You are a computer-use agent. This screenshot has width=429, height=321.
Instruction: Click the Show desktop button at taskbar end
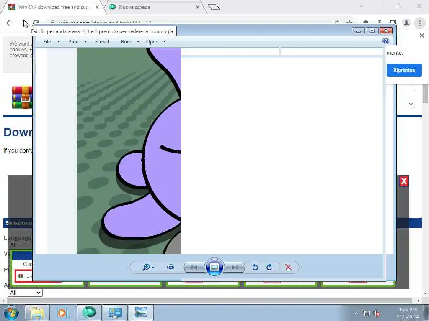426,313
